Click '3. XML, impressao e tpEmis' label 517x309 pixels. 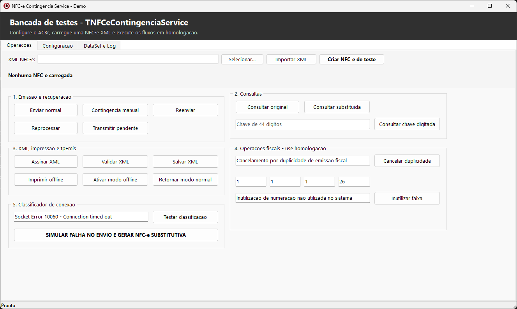[x=44, y=148]
